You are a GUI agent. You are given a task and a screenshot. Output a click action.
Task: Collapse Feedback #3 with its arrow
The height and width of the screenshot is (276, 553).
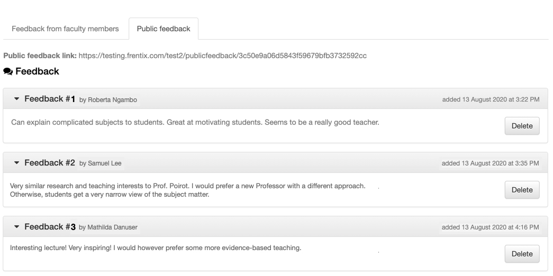click(16, 227)
